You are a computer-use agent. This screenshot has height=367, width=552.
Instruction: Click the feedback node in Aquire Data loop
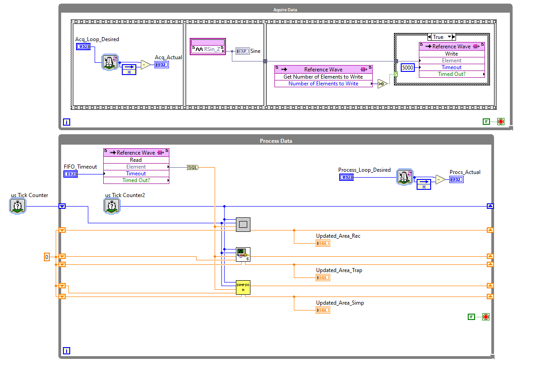pos(128,69)
